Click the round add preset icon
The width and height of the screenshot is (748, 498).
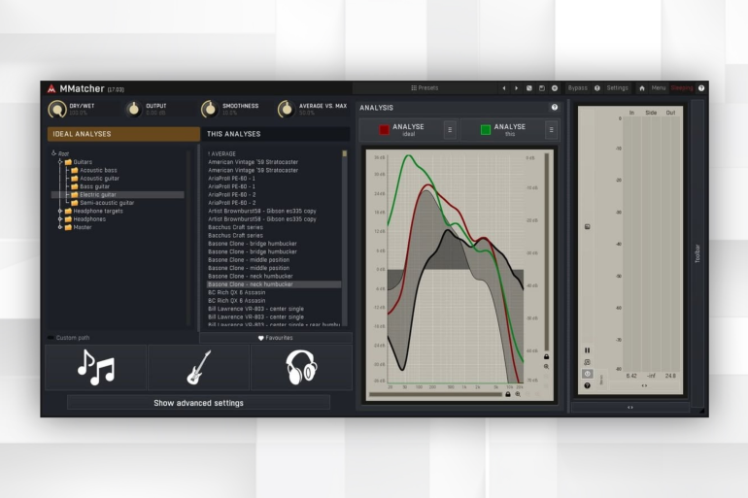[x=555, y=88]
